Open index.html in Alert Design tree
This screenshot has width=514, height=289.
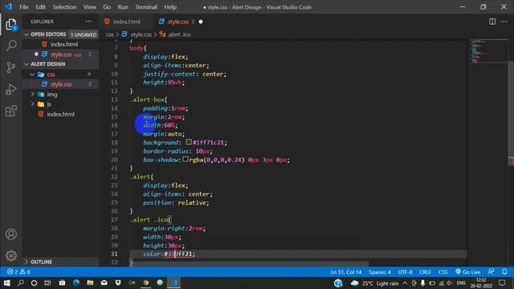[61, 114]
